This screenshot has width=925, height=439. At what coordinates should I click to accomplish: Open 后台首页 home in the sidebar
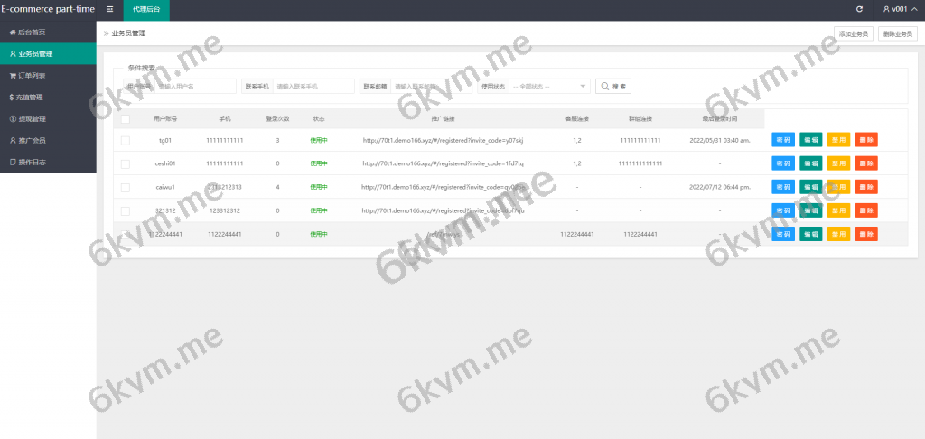pyautogui.click(x=31, y=32)
